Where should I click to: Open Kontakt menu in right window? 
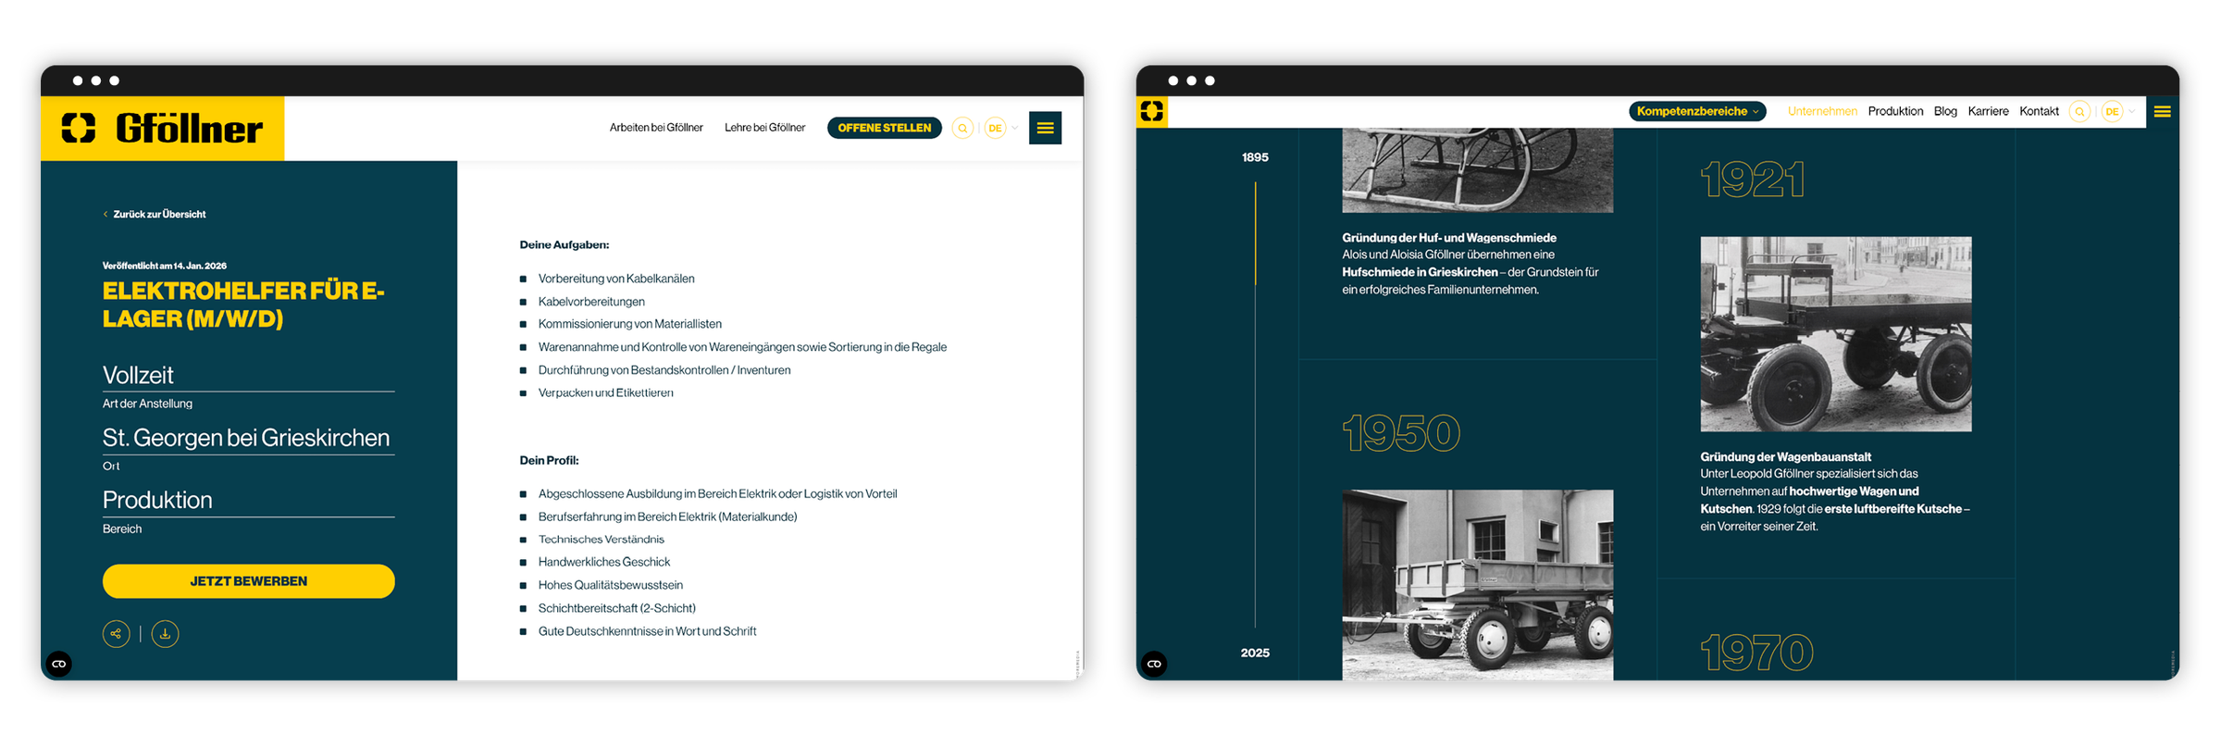coord(2039,112)
